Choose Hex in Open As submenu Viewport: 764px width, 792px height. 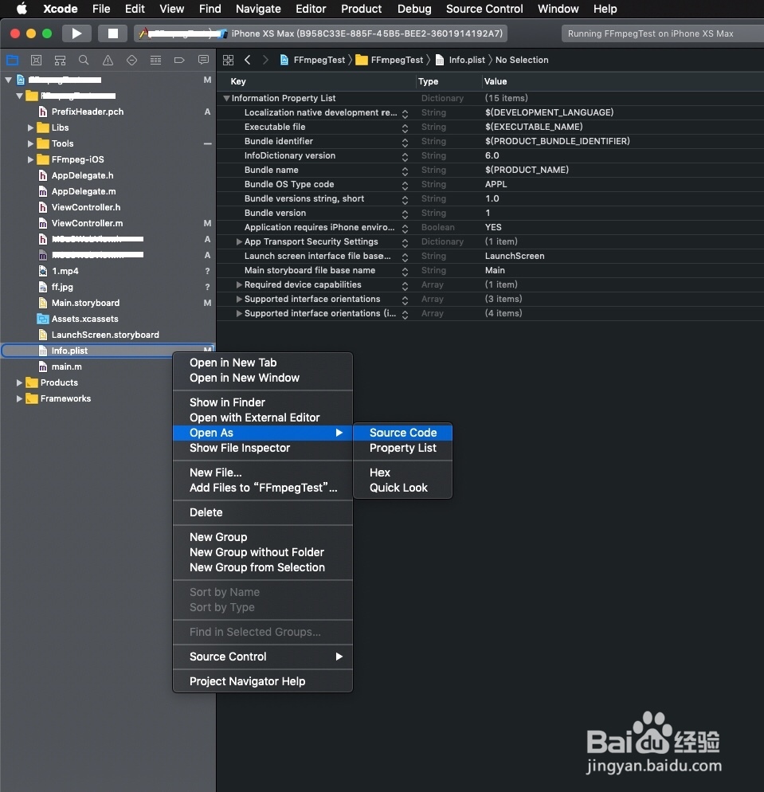[402, 472]
